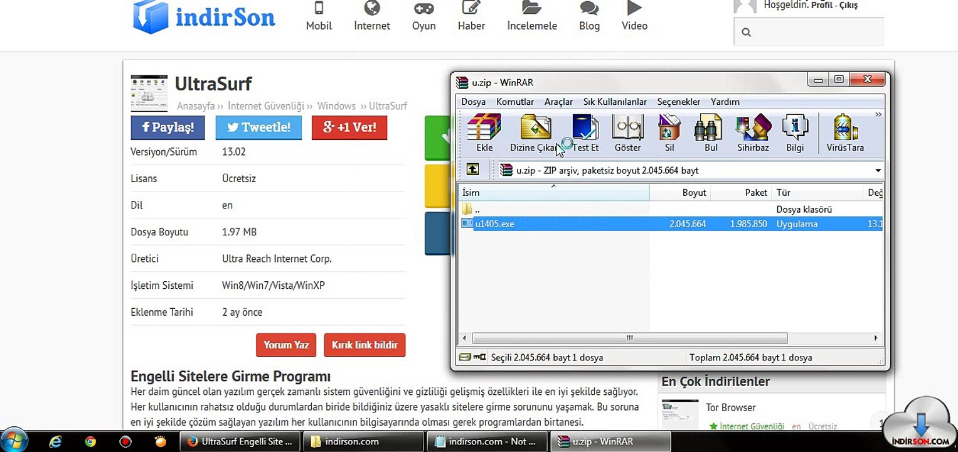Click the UltraSurf thumbnail image

[149, 93]
